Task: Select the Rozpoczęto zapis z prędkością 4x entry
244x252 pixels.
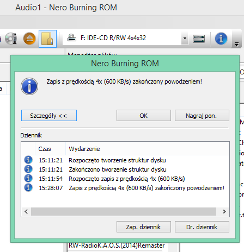Action: point(127,179)
